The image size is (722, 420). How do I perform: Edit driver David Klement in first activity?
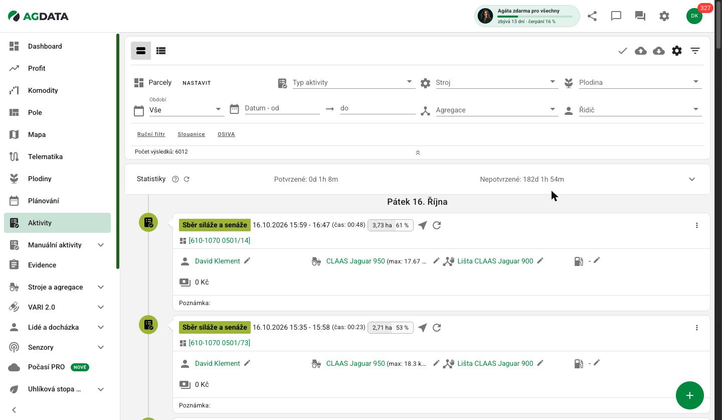(247, 261)
